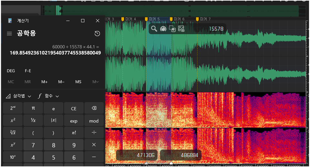Open the M memory list dropdown
This screenshot has height=167, width=310.
click(x=95, y=82)
